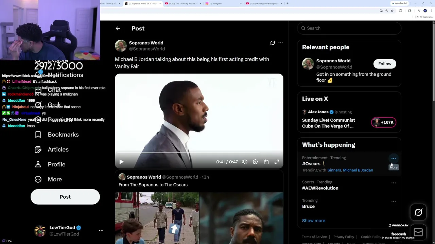The width and height of the screenshot is (435, 244).
Task: Mute the video with the volume icon
Action: [x=245, y=162]
